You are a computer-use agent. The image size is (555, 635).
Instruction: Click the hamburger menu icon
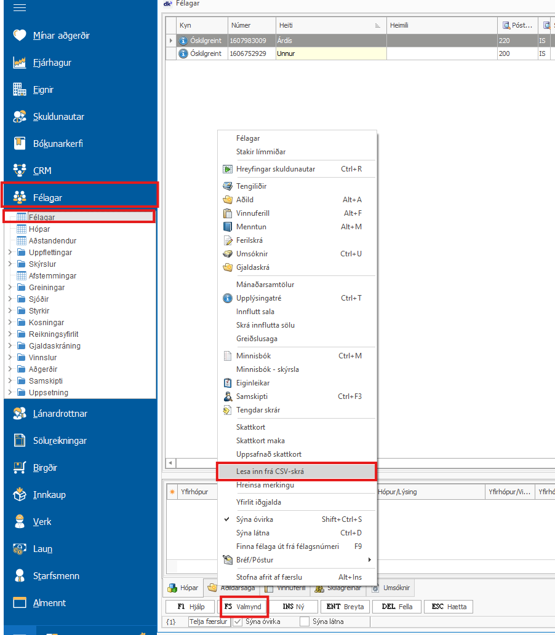tap(20, 8)
